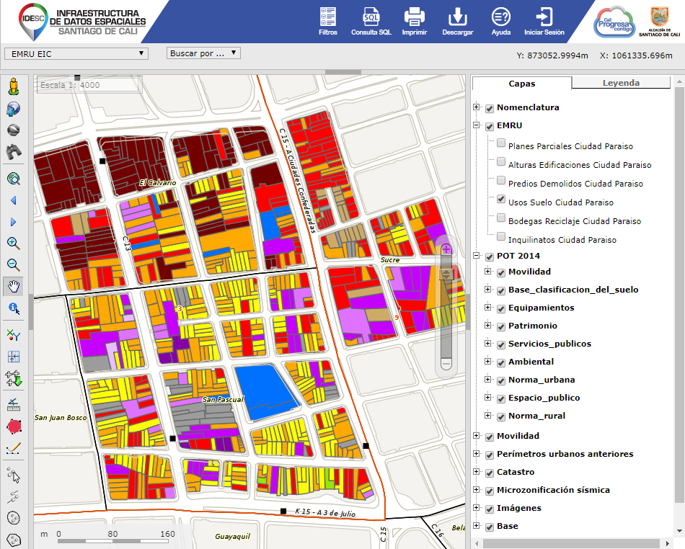Viewport: 685px width, 549px height.
Task: Expand the Nomenclatura layer group
Action: [x=476, y=107]
